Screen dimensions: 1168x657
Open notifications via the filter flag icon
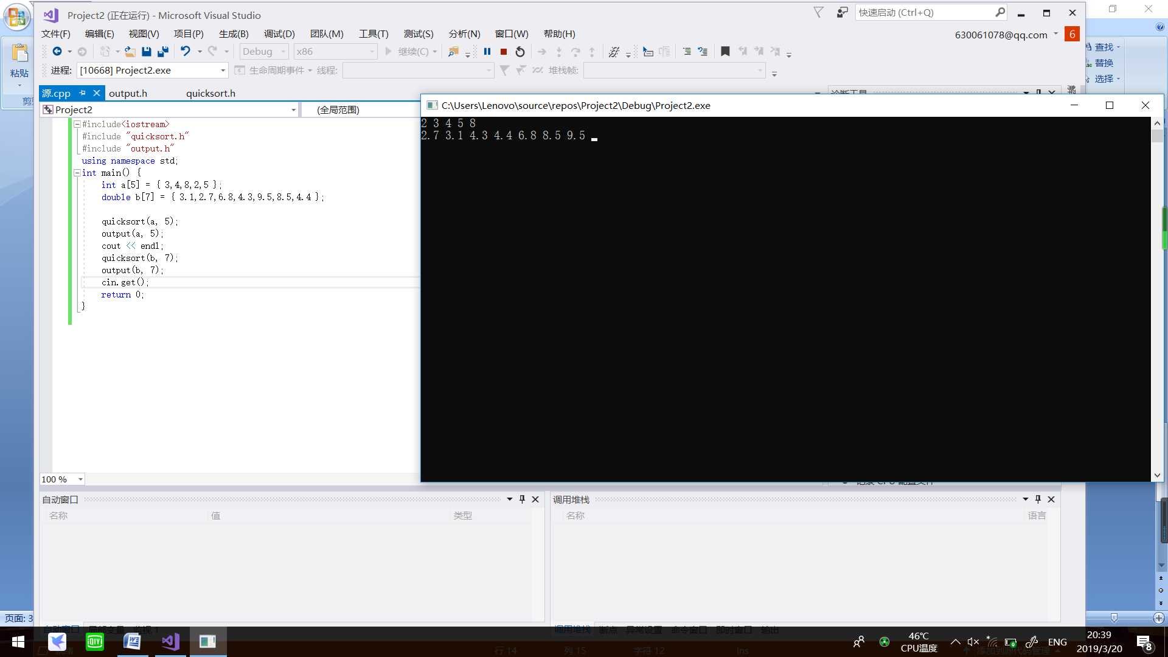819,12
